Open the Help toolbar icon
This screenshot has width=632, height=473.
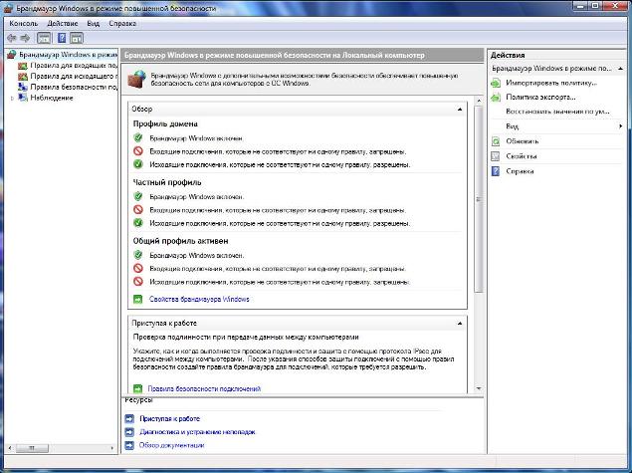pos(62,38)
